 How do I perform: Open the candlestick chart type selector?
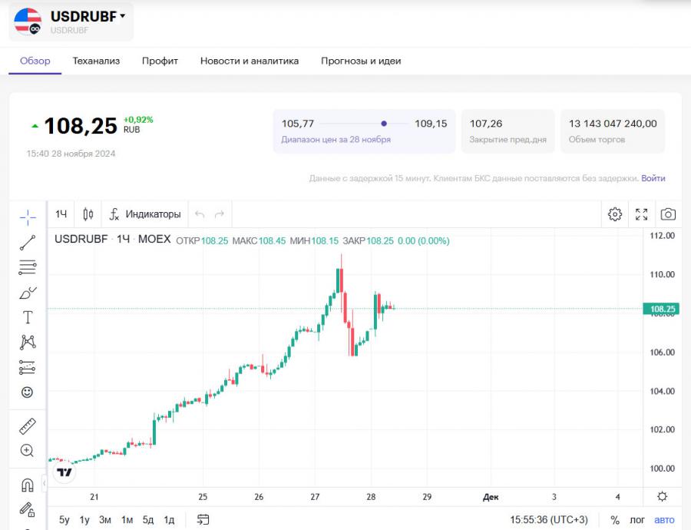88,214
